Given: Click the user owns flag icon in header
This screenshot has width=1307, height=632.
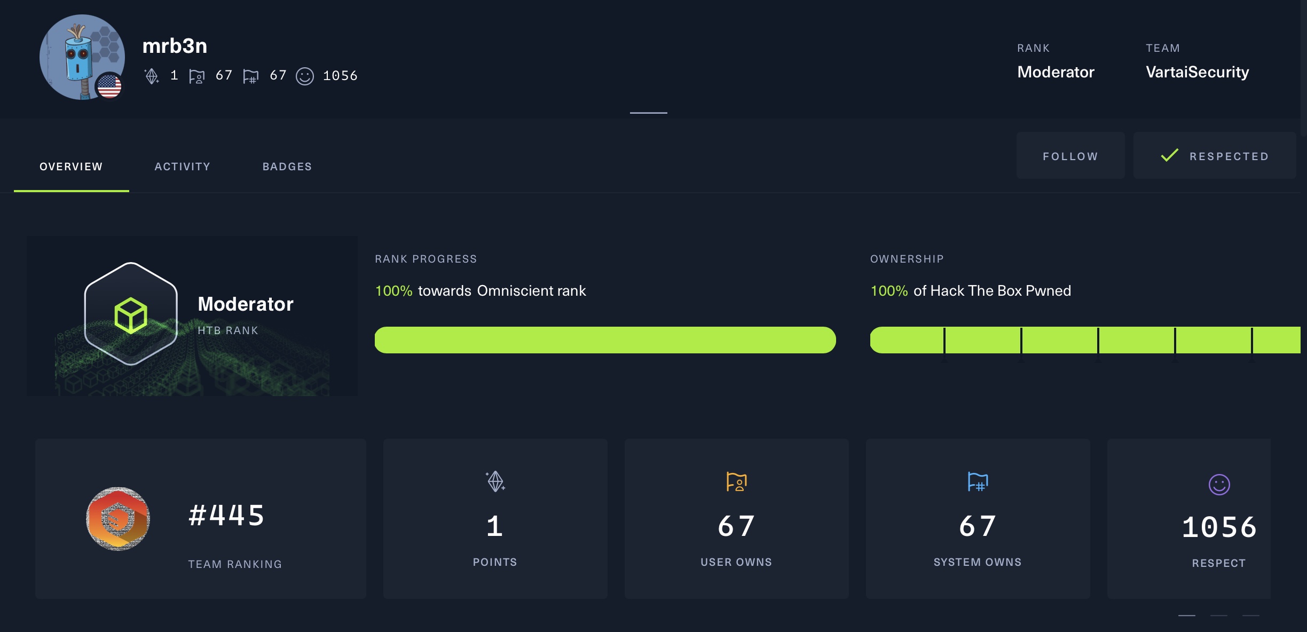Looking at the screenshot, I should (x=196, y=76).
